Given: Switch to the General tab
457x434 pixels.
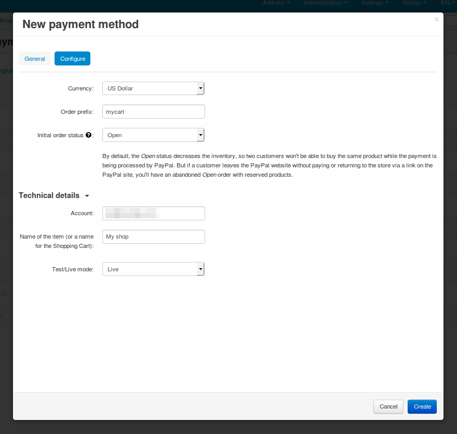Looking at the screenshot, I should click(35, 59).
